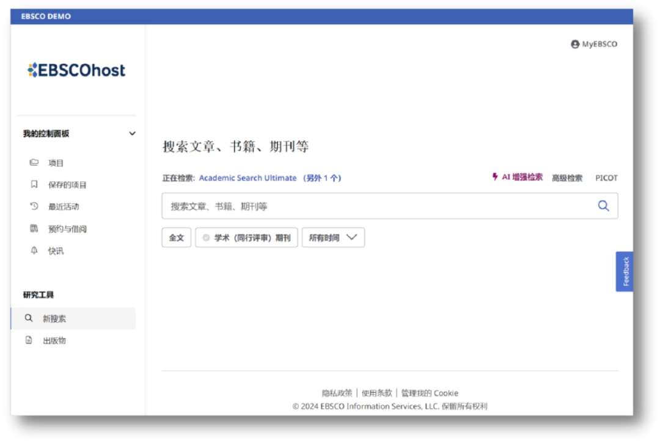This screenshot has width=660, height=443.
Task: Click the history clock icon beside 最近活动
Action: click(34, 207)
